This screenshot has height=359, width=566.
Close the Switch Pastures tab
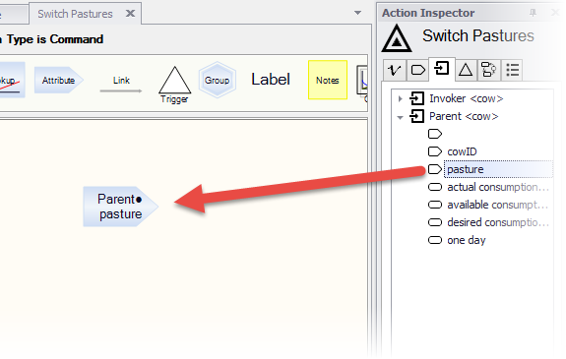coord(130,14)
